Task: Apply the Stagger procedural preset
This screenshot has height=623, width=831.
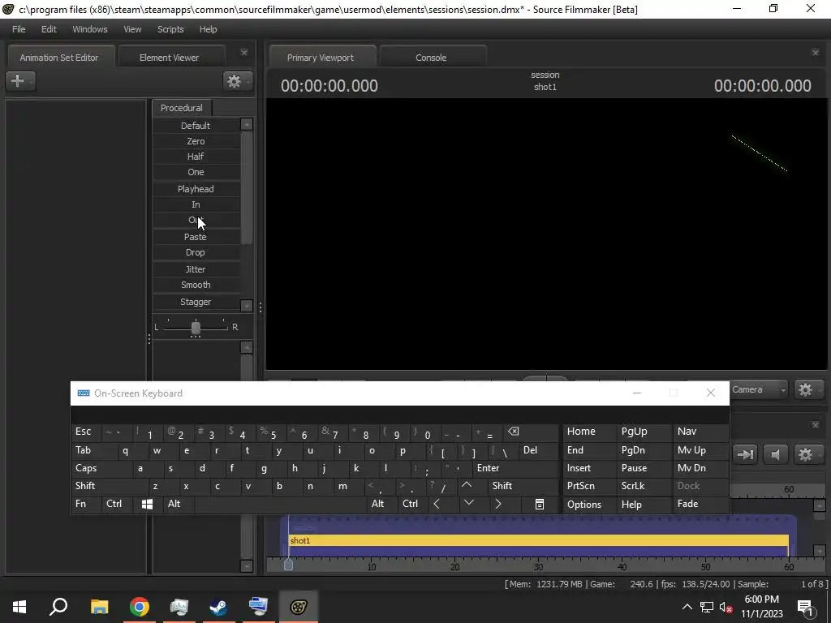Action: click(x=196, y=302)
